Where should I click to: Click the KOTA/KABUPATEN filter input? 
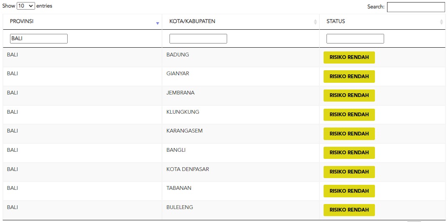click(x=198, y=38)
